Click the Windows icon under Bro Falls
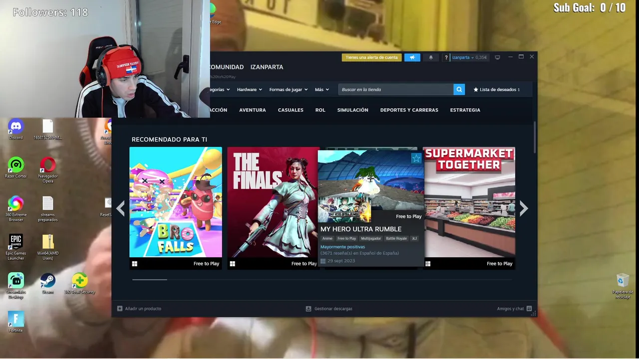This screenshot has width=639, height=359. pos(134,264)
